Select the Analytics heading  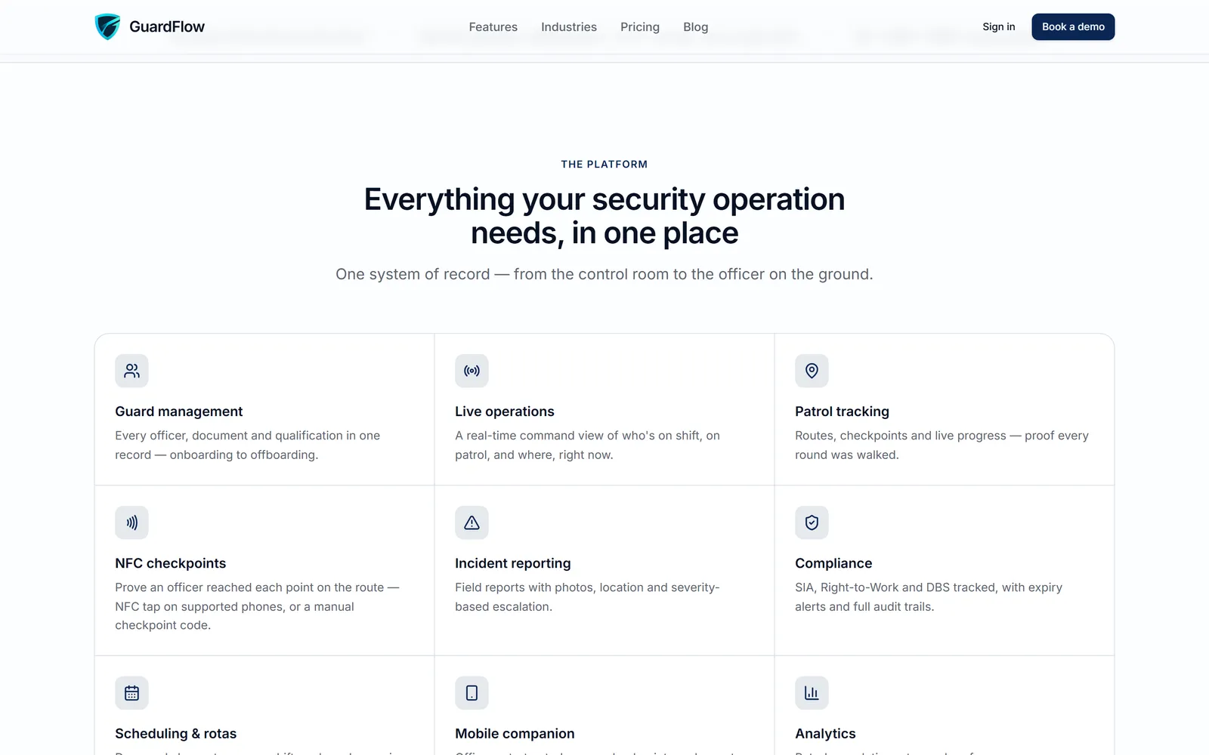tap(825, 734)
